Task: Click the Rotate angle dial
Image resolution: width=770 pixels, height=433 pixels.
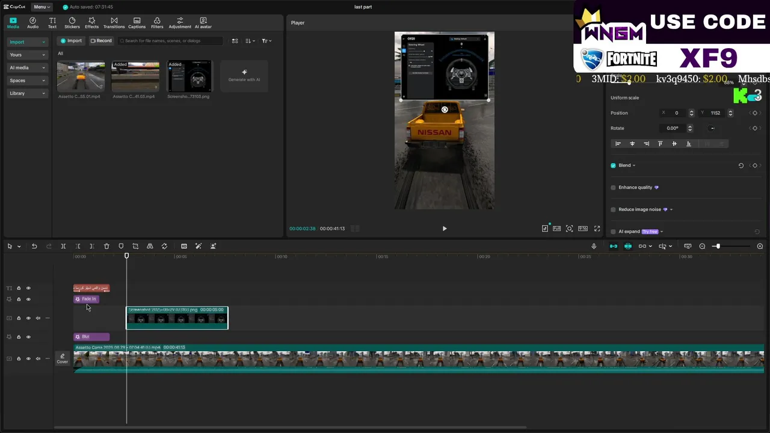Action: (x=712, y=128)
